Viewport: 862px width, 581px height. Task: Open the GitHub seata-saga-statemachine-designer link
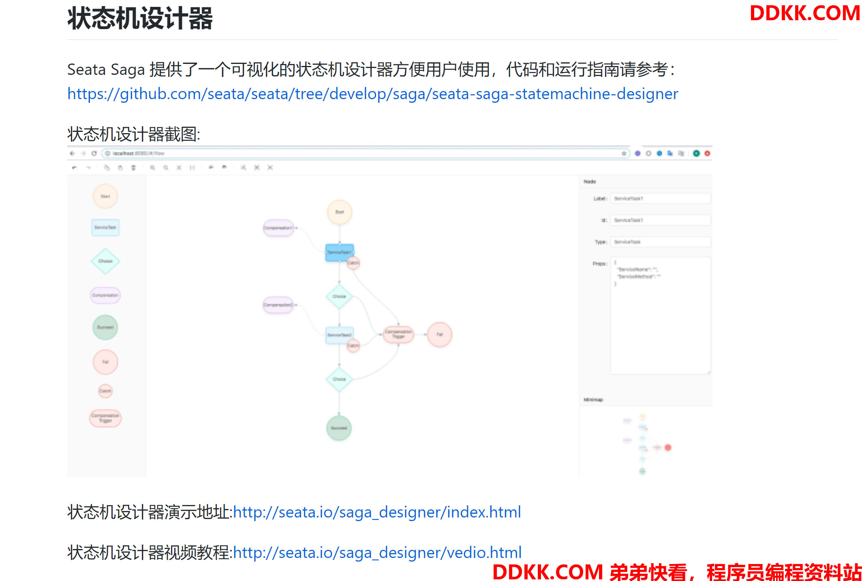click(372, 93)
